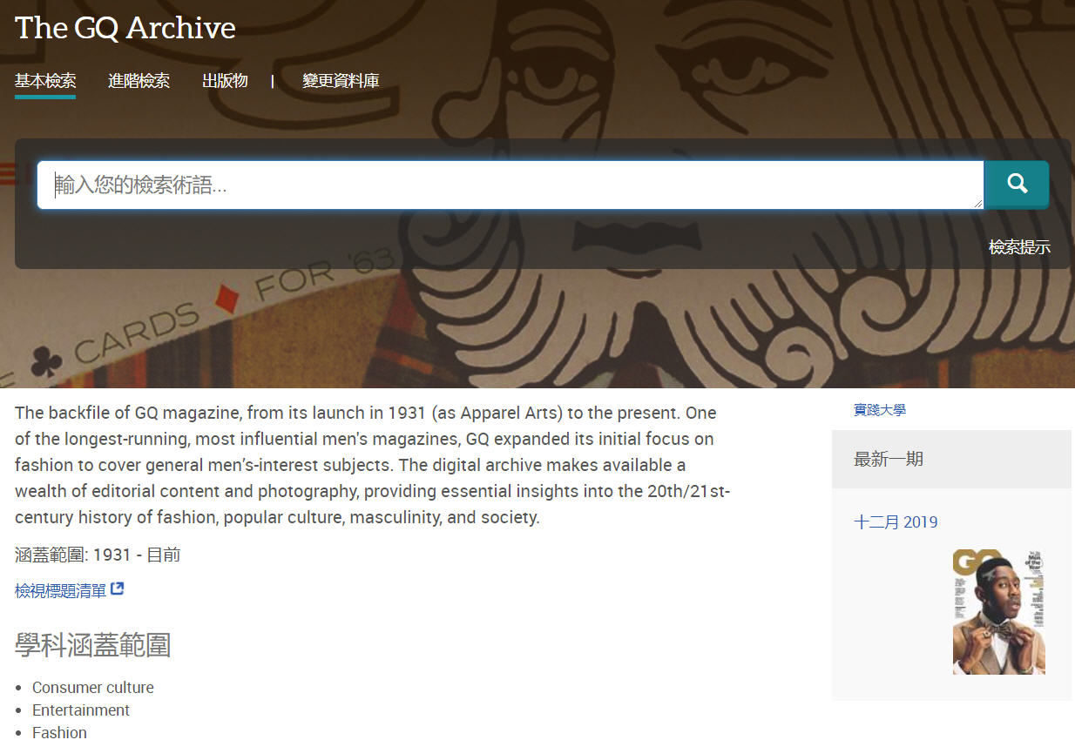Image resolution: width=1075 pixels, height=740 pixels.
Task: Focus the 輸入您的檢索術語 search field
Action: pyautogui.click(x=510, y=185)
